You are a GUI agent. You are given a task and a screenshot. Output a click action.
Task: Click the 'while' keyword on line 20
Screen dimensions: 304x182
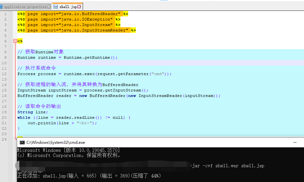[24, 118]
